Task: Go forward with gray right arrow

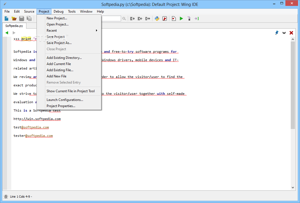Action: pos(14,33)
